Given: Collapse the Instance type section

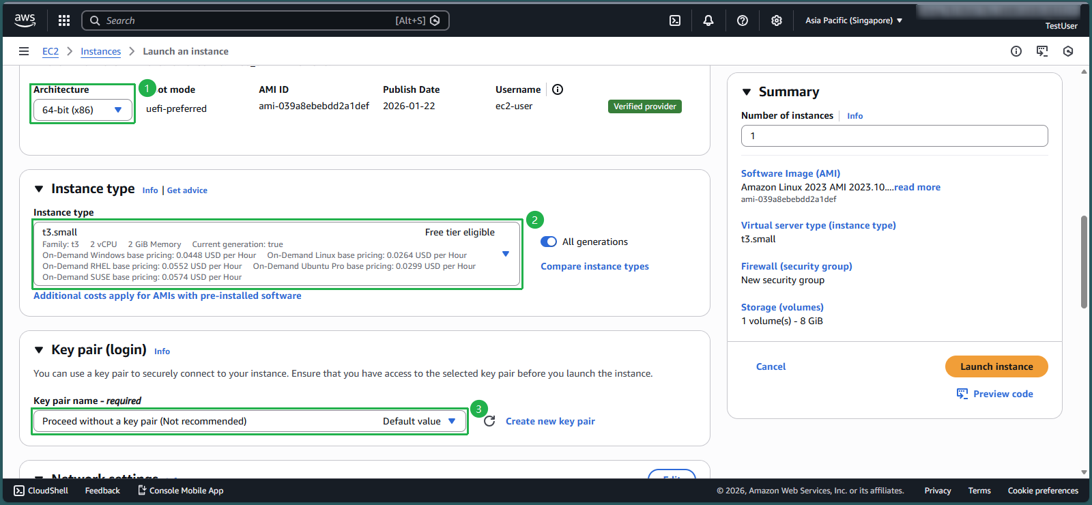Looking at the screenshot, I should click(x=39, y=189).
